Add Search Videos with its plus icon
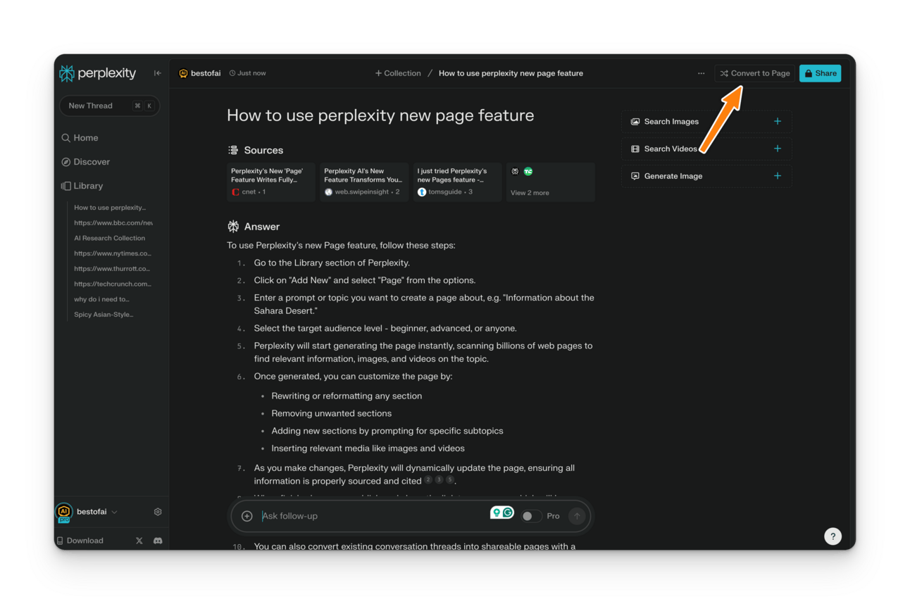This screenshot has width=910, height=604. [778, 149]
